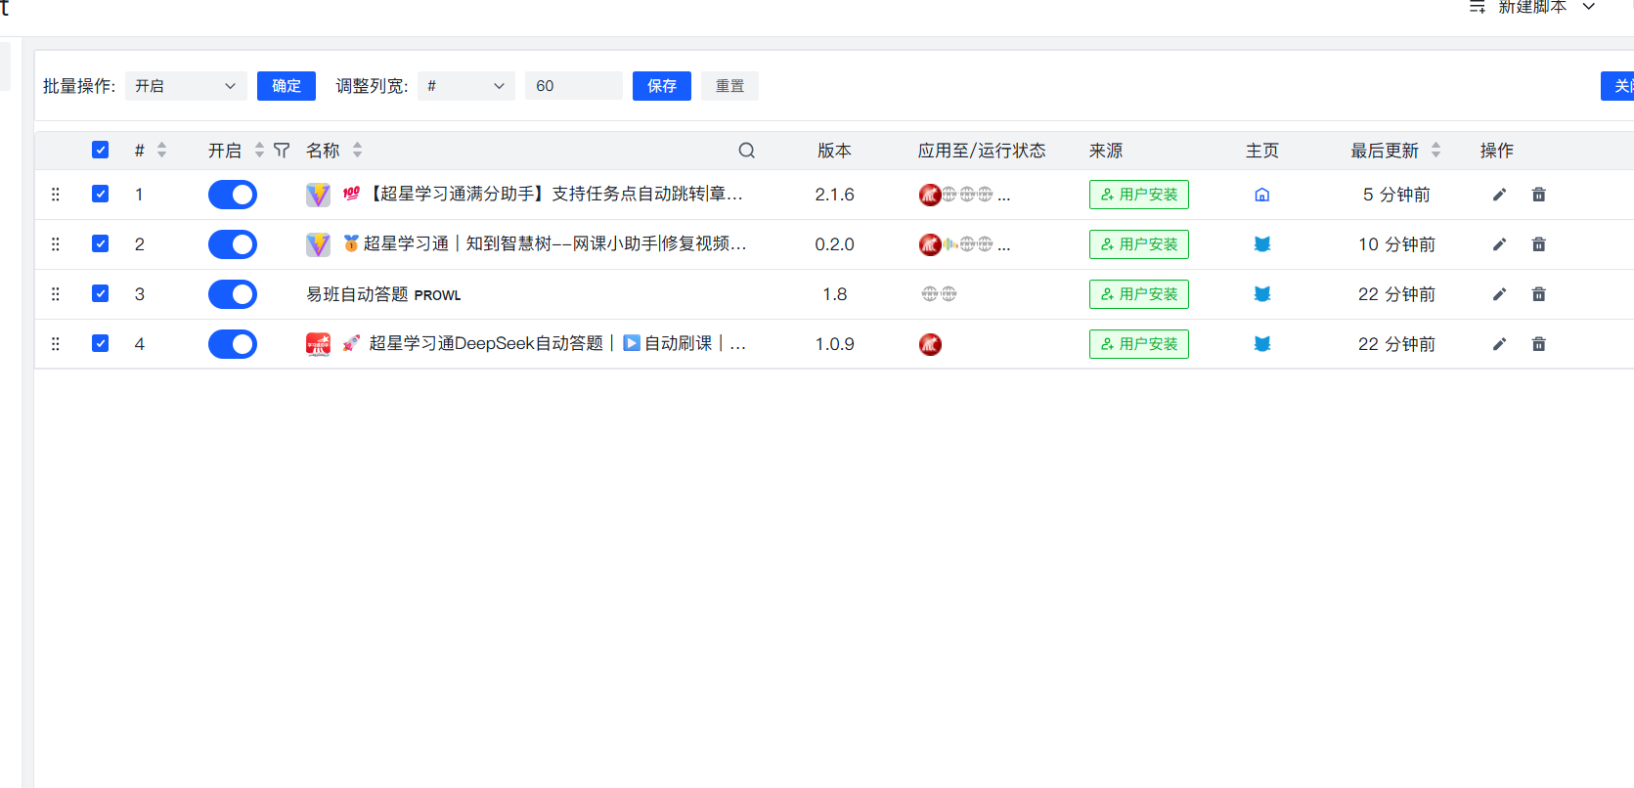This screenshot has width=1634, height=788.
Task: Click 用户安装 tag in row 1
Action: 1139,195
